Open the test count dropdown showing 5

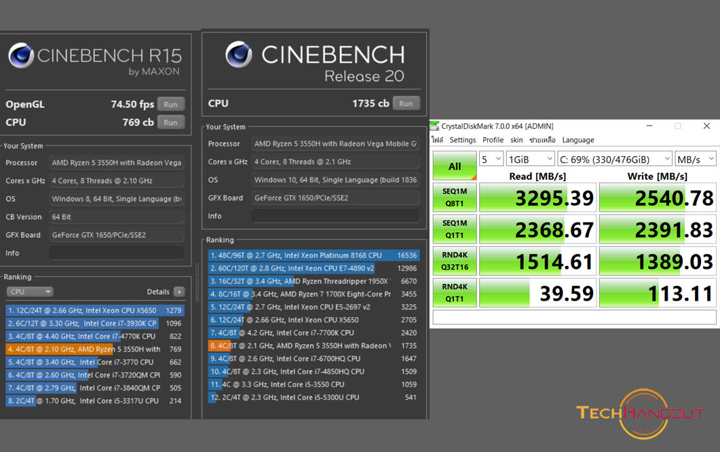pyautogui.click(x=491, y=159)
